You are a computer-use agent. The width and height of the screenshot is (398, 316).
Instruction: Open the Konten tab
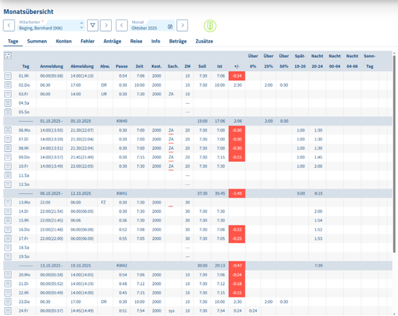(x=64, y=41)
